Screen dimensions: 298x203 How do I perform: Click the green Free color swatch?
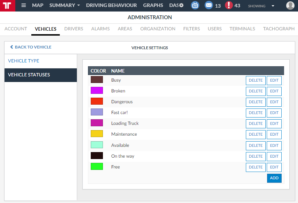click(97, 167)
